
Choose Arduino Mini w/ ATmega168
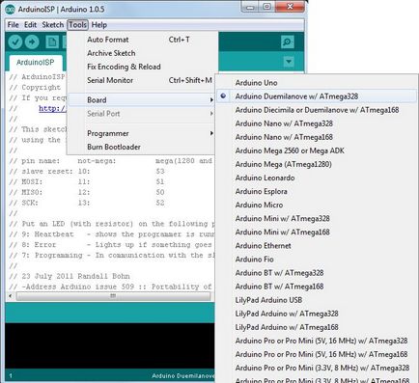click(317, 232)
